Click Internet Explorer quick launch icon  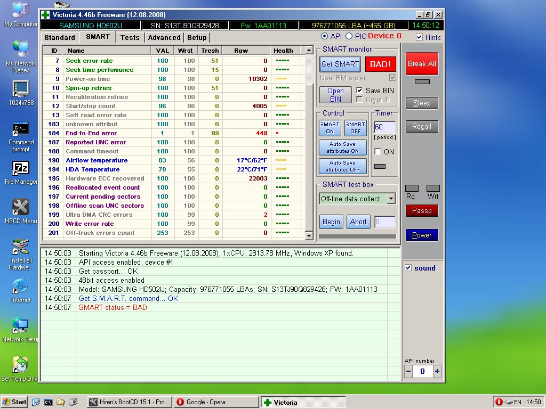36,402
